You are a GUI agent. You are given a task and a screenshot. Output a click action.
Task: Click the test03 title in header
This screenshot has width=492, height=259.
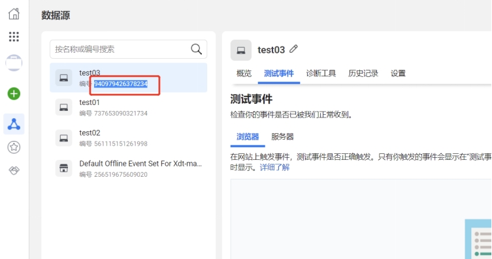271,50
